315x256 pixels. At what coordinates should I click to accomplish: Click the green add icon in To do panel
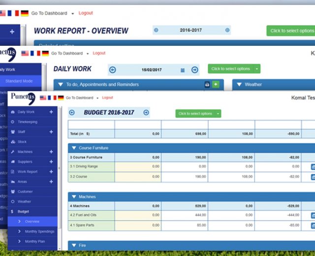(x=215, y=85)
